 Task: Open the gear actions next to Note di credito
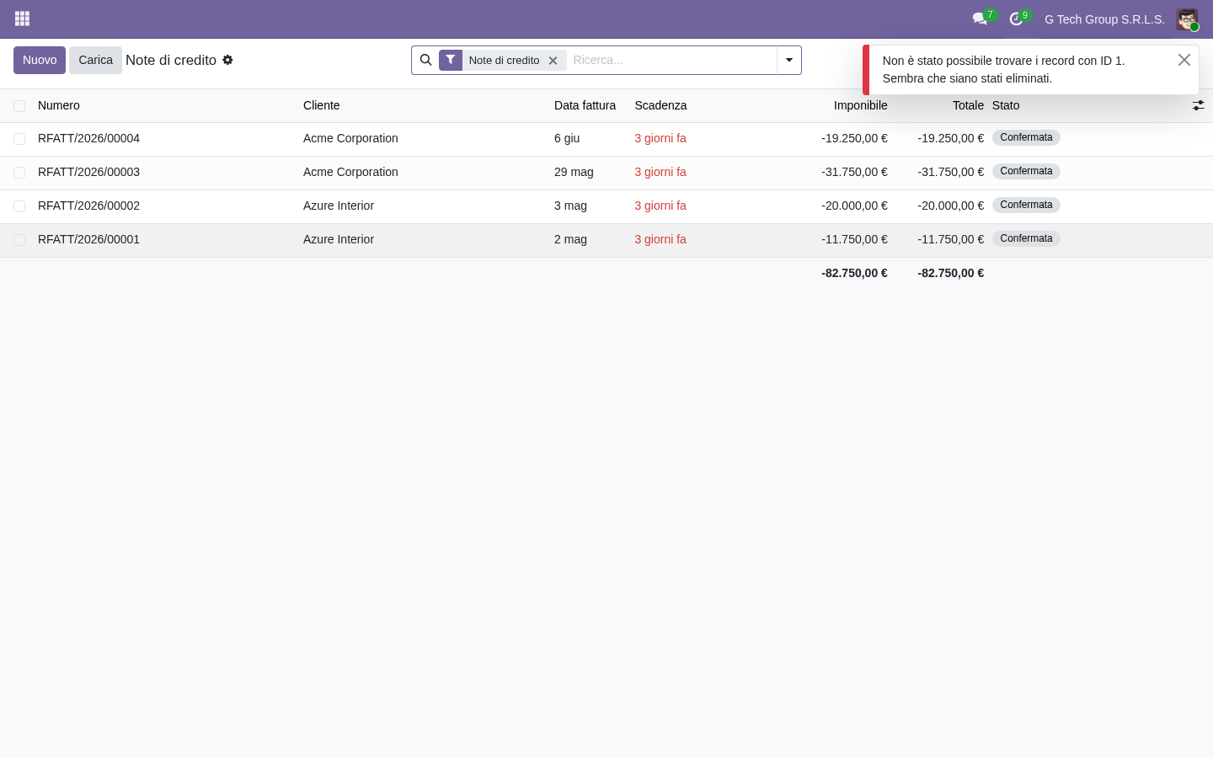(x=227, y=60)
